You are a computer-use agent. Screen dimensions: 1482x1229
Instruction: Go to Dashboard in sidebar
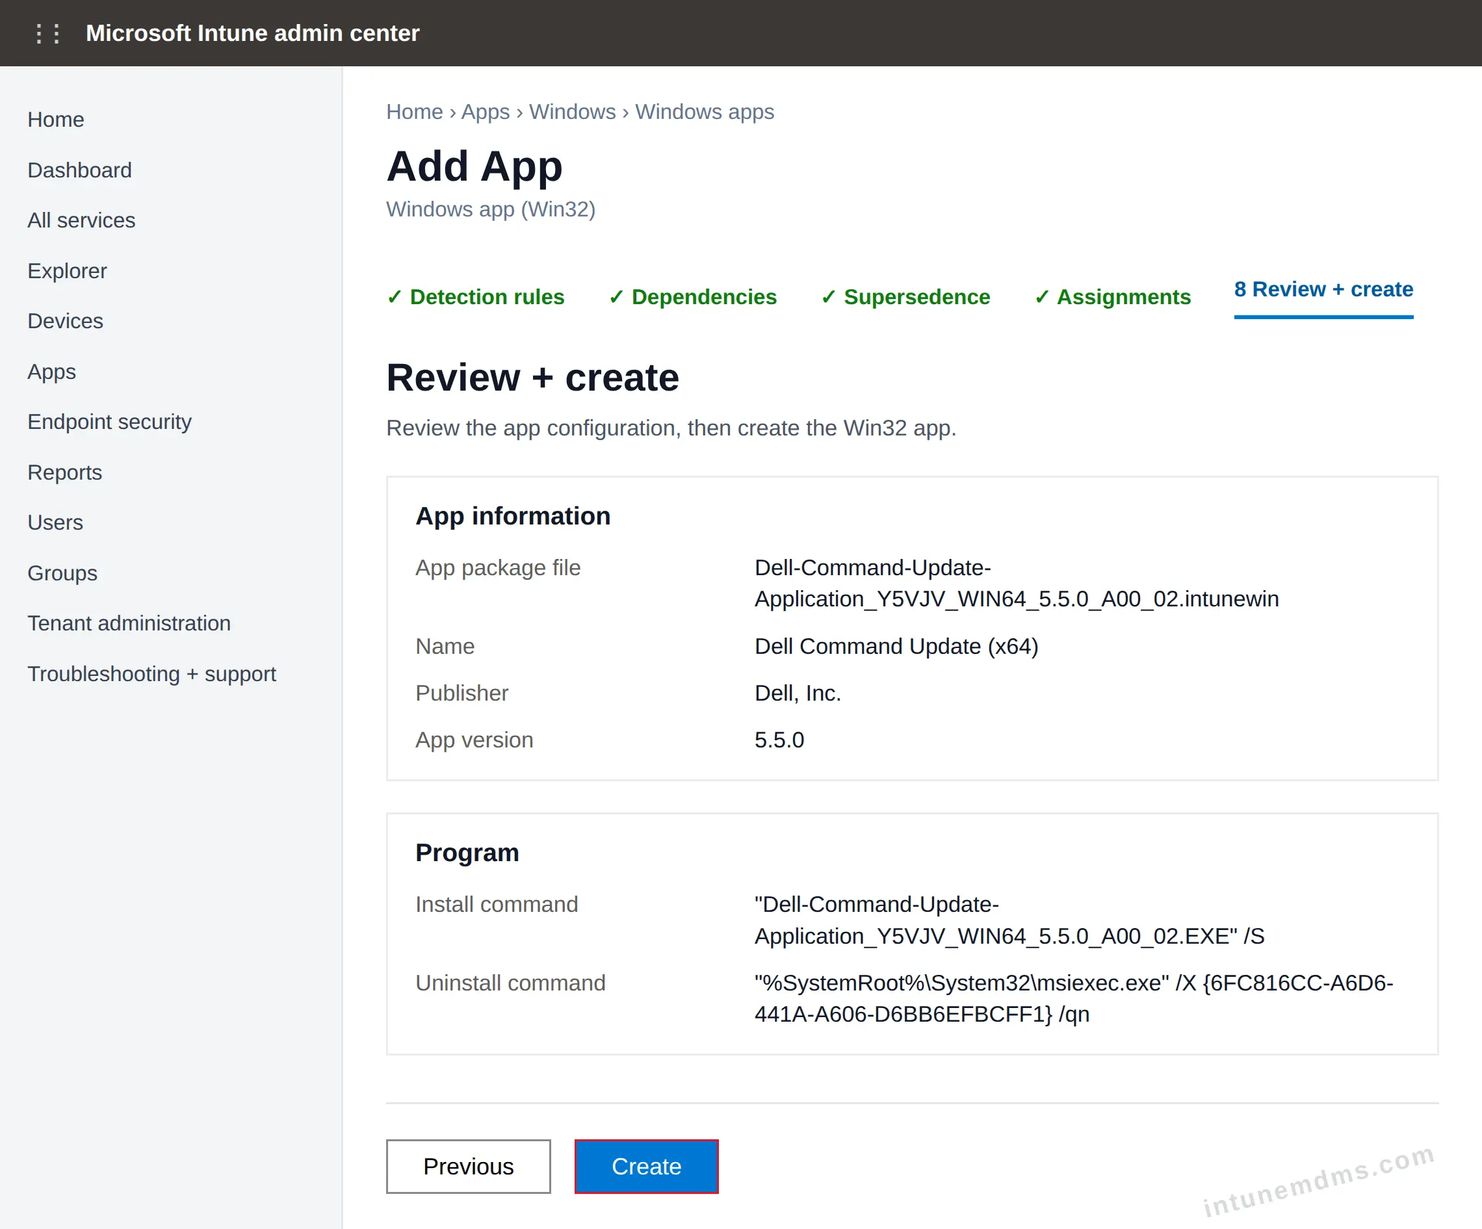pos(80,170)
